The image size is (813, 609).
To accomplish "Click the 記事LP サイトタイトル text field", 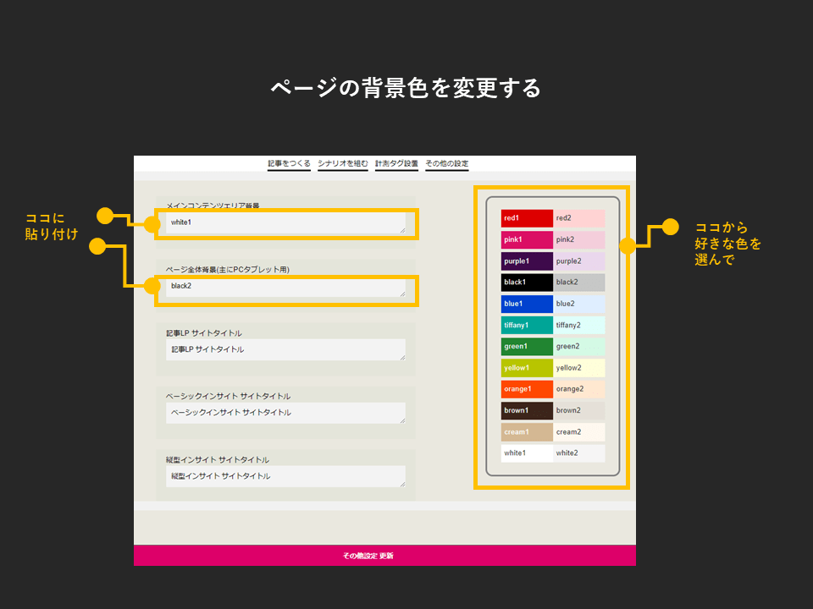I will click(x=285, y=349).
